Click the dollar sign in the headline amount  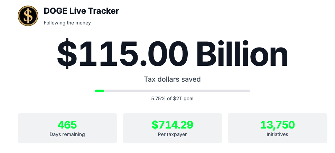click(67, 54)
